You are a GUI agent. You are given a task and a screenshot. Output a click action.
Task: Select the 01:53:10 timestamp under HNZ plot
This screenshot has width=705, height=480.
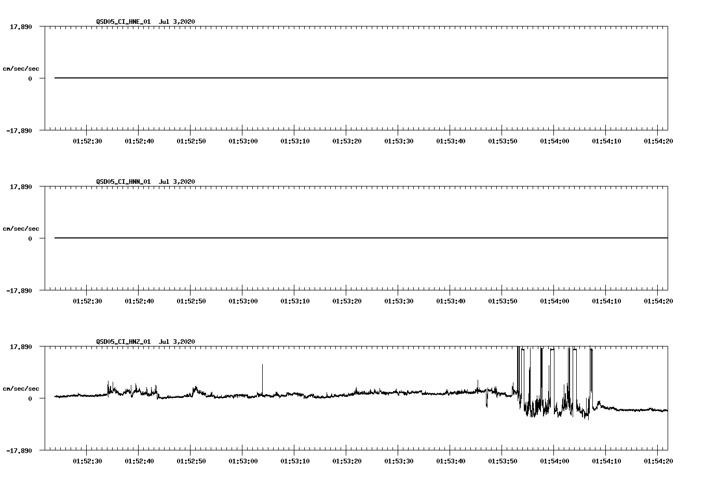point(295,461)
